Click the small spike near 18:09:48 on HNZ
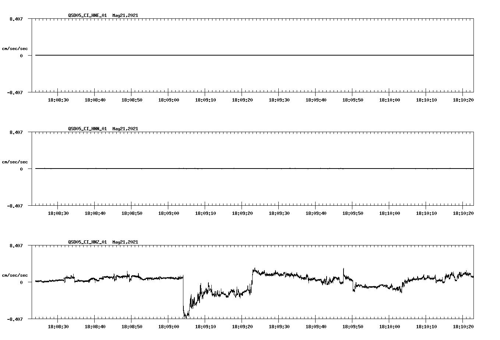Image resolution: width=500 pixels, height=340 pixels. click(x=343, y=272)
